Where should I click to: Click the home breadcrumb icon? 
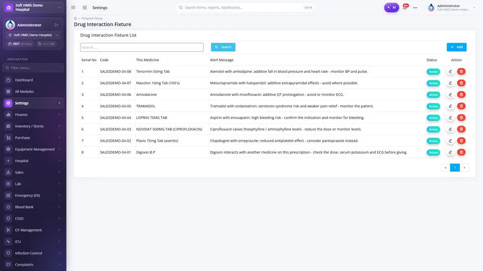75,18
